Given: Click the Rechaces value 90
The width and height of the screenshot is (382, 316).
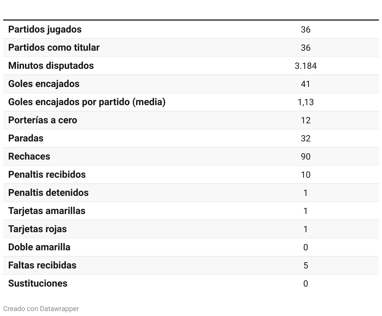Looking at the screenshot, I should click(306, 156).
